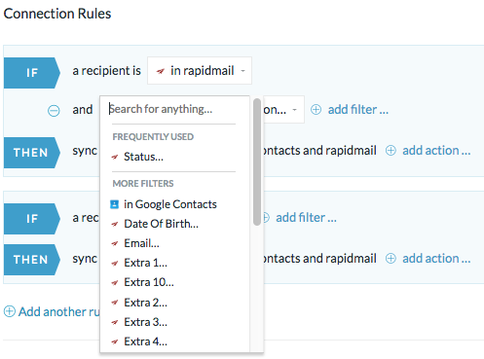
Task: Click 'add action ...' in first rule
Action: point(436,151)
